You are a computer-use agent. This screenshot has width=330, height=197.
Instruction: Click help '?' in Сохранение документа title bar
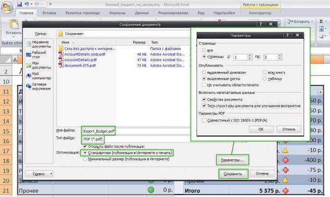261,24
